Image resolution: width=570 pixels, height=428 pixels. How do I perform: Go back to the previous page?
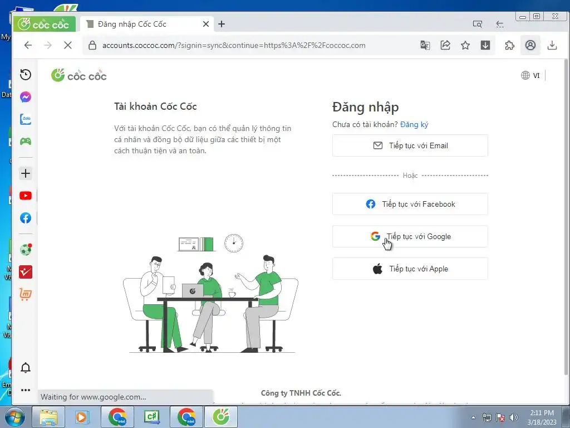[x=28, y=45]
